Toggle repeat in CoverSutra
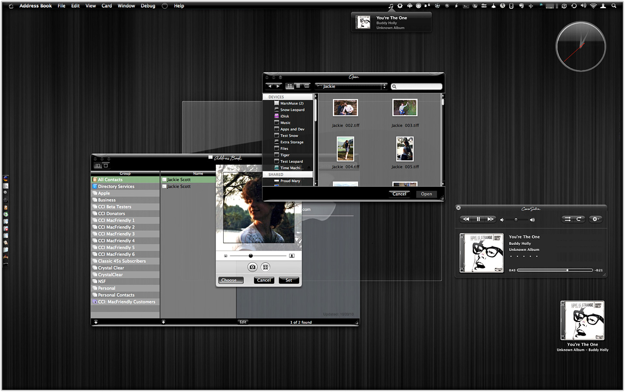 tap(579, 219)
